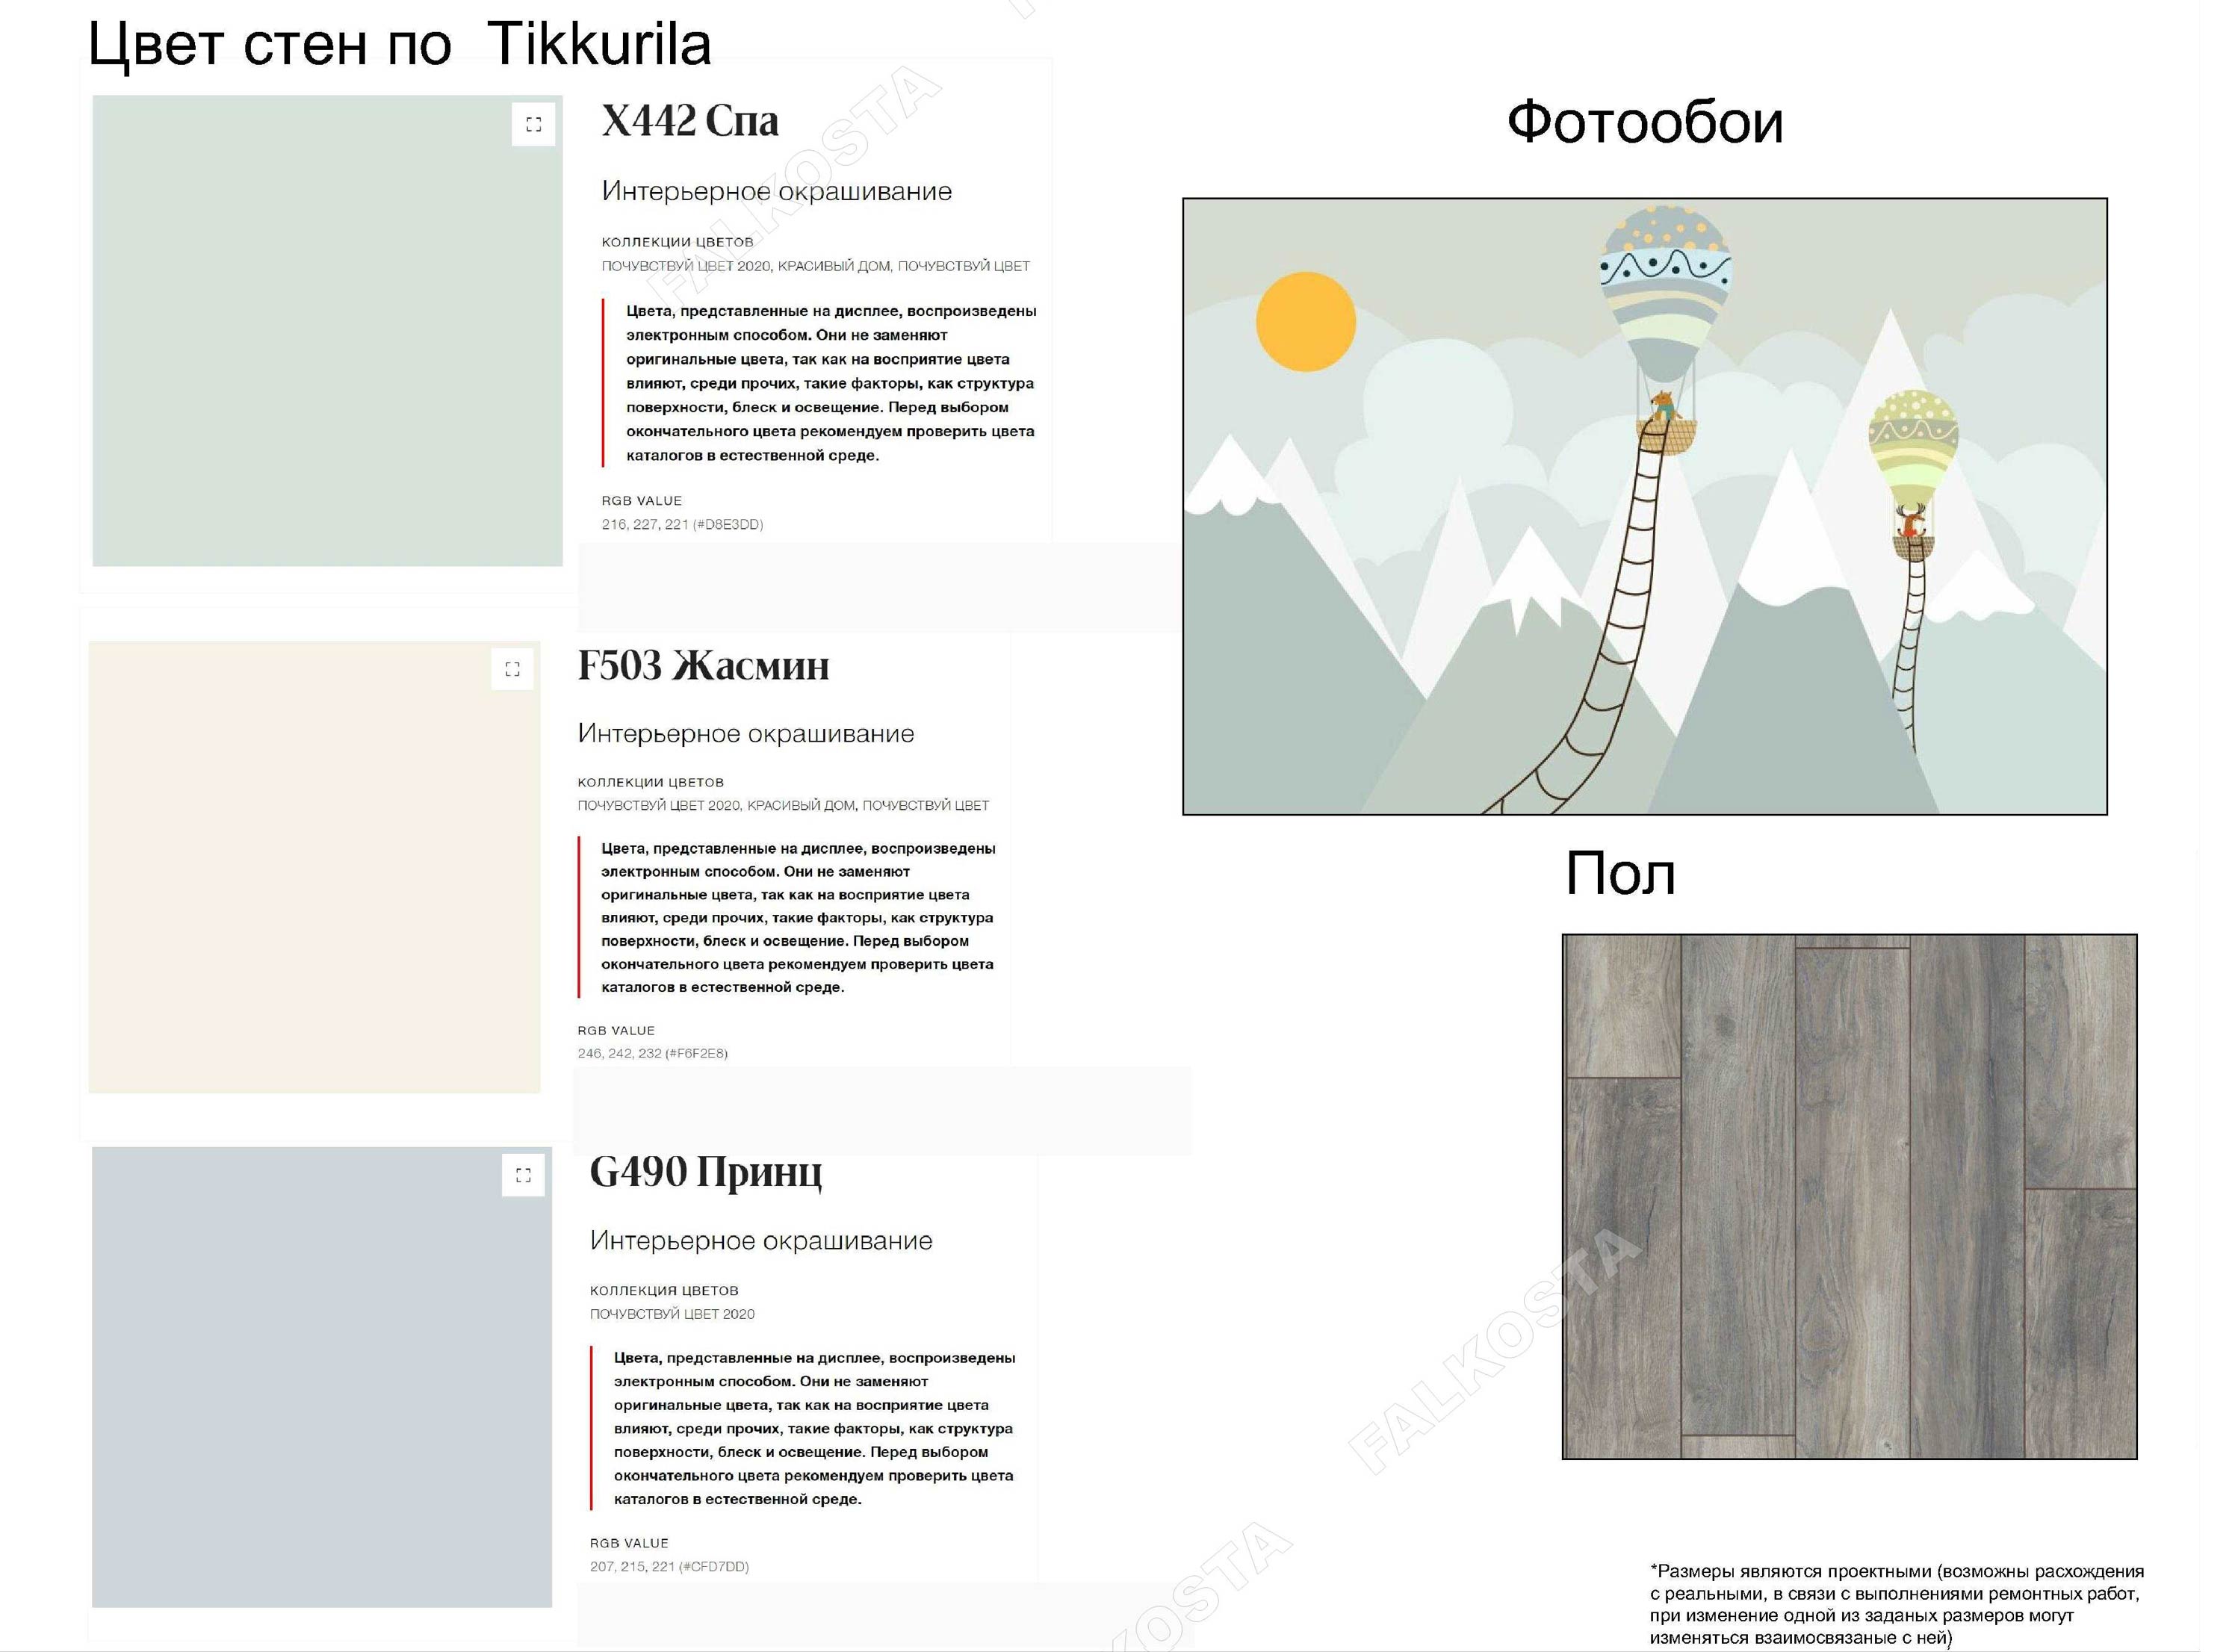Click the expand icon on X442 Спа swatch
This screenshot has height=1652, width=2235.
point(533,124)
